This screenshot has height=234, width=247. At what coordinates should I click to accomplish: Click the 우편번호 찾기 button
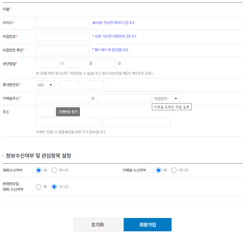[x=68, y=112]
